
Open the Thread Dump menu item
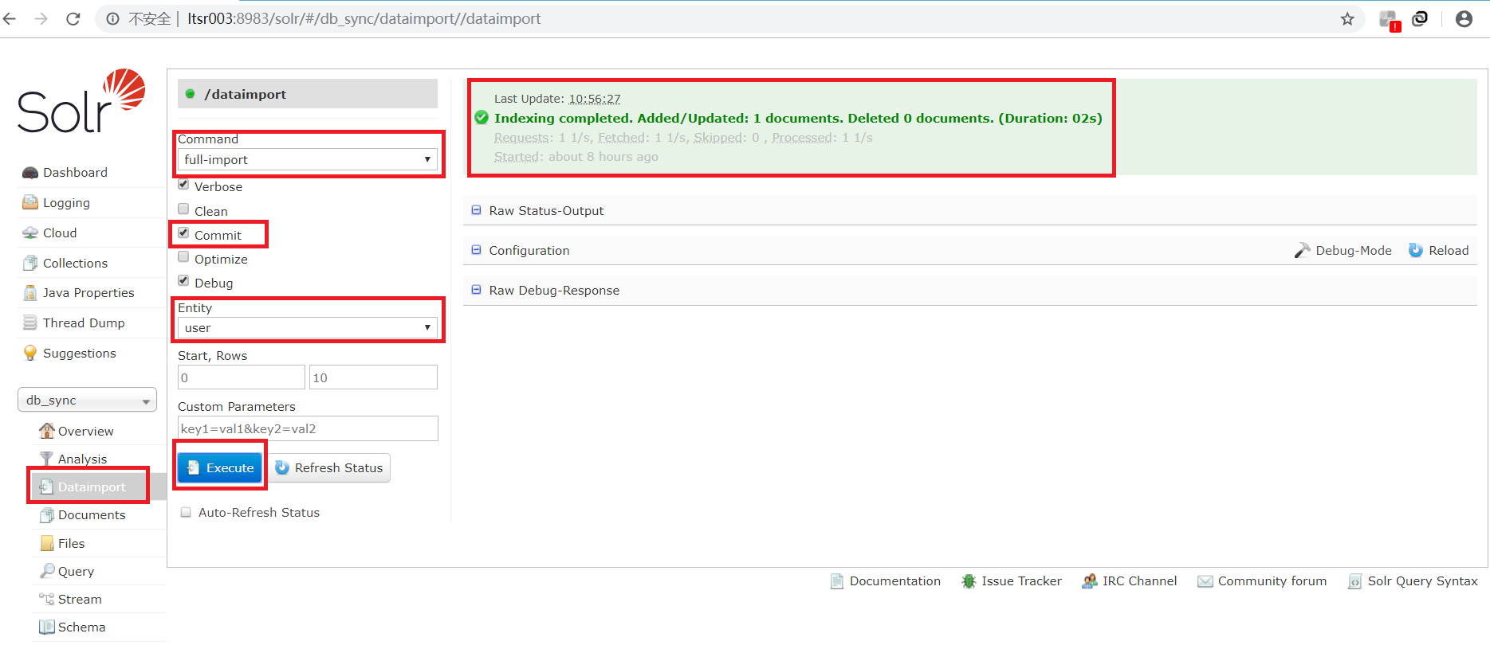[84, 322]
